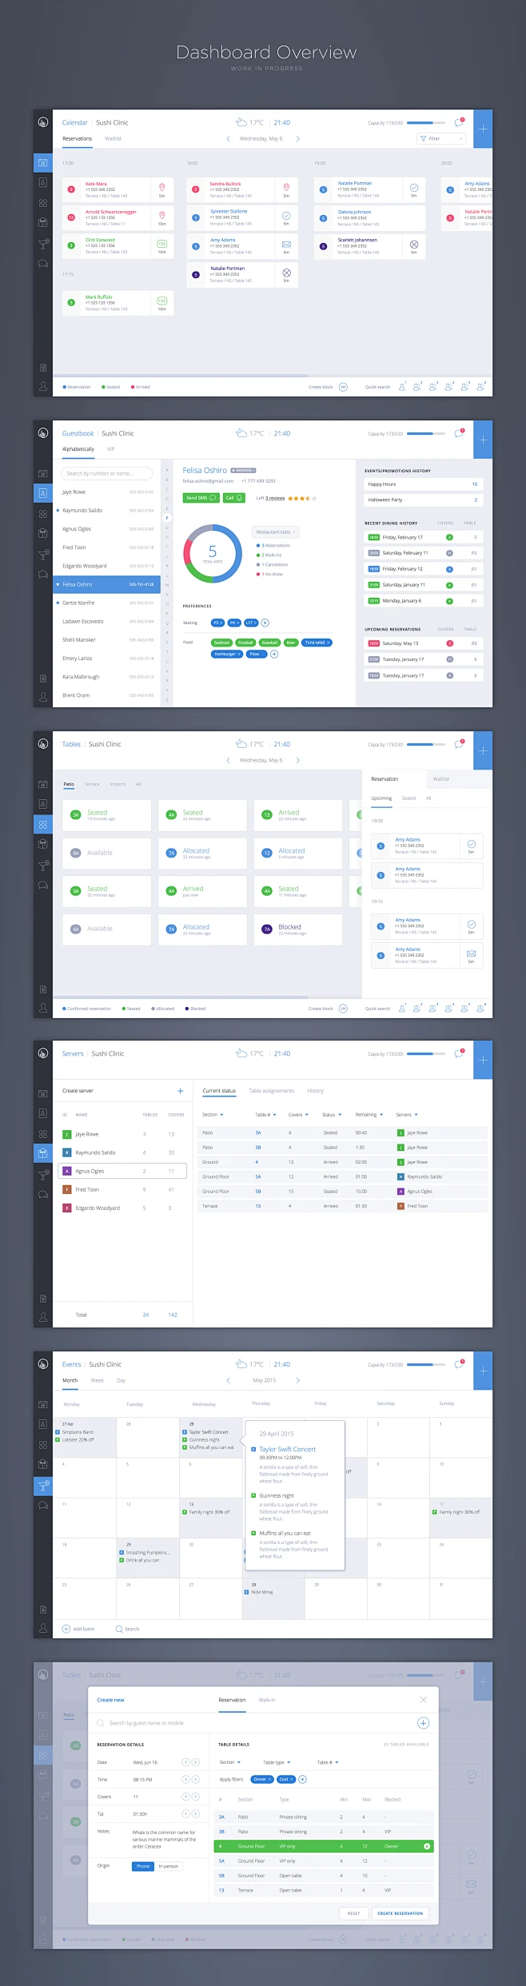Click the Search magnifier in the Events footer
The image size is (526, 1986).
coord(119,1629)
